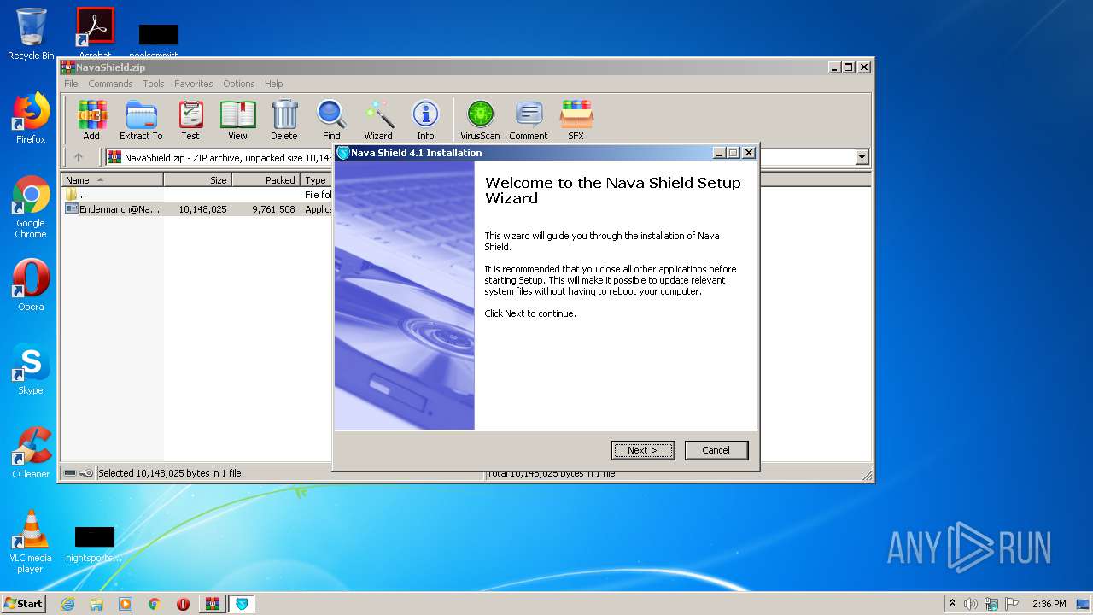The width and height of the screenshot is (1093, 615).
Task: Show hidden tray icons arrow
Action: [x=952, y=604]
